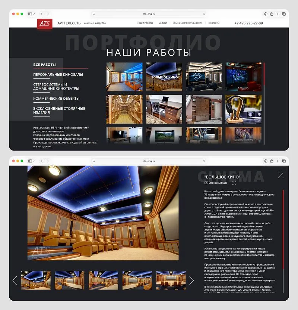
Task: Open new tab plus in bottom browser window
Action: click(x=278, y=161)
